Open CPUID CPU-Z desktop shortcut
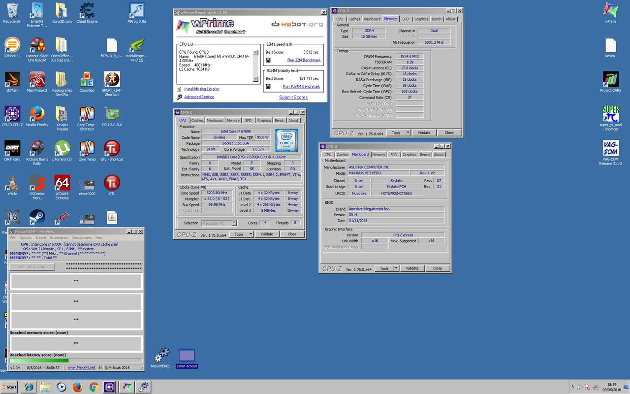The image size is (630, 394). (x=12, y=117)
